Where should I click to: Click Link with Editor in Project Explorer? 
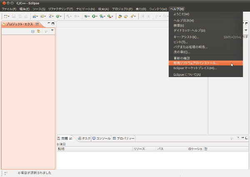coord(39,31)
